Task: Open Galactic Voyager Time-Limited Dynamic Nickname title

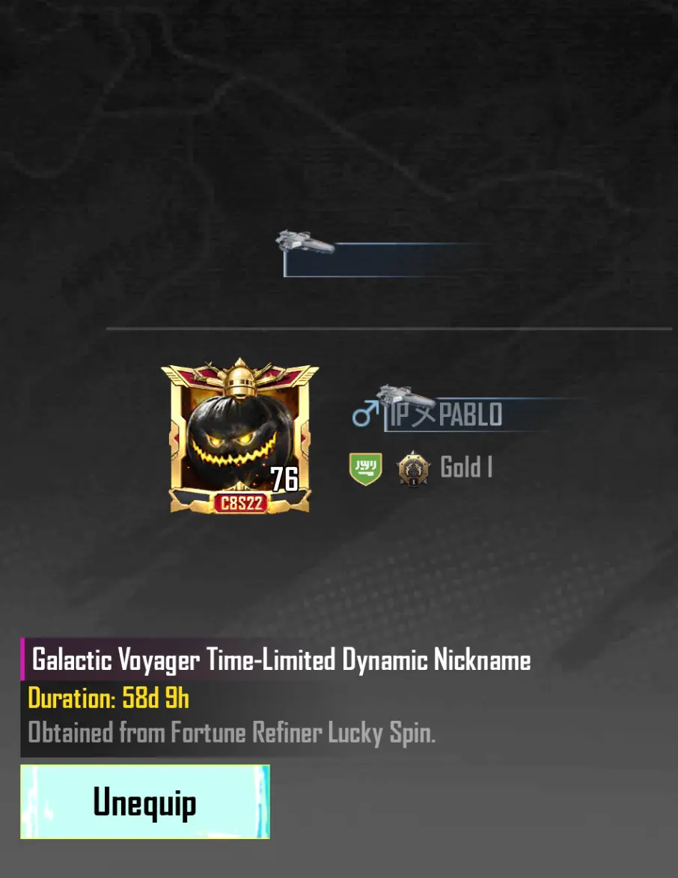Action: click(x=281, y=659)
